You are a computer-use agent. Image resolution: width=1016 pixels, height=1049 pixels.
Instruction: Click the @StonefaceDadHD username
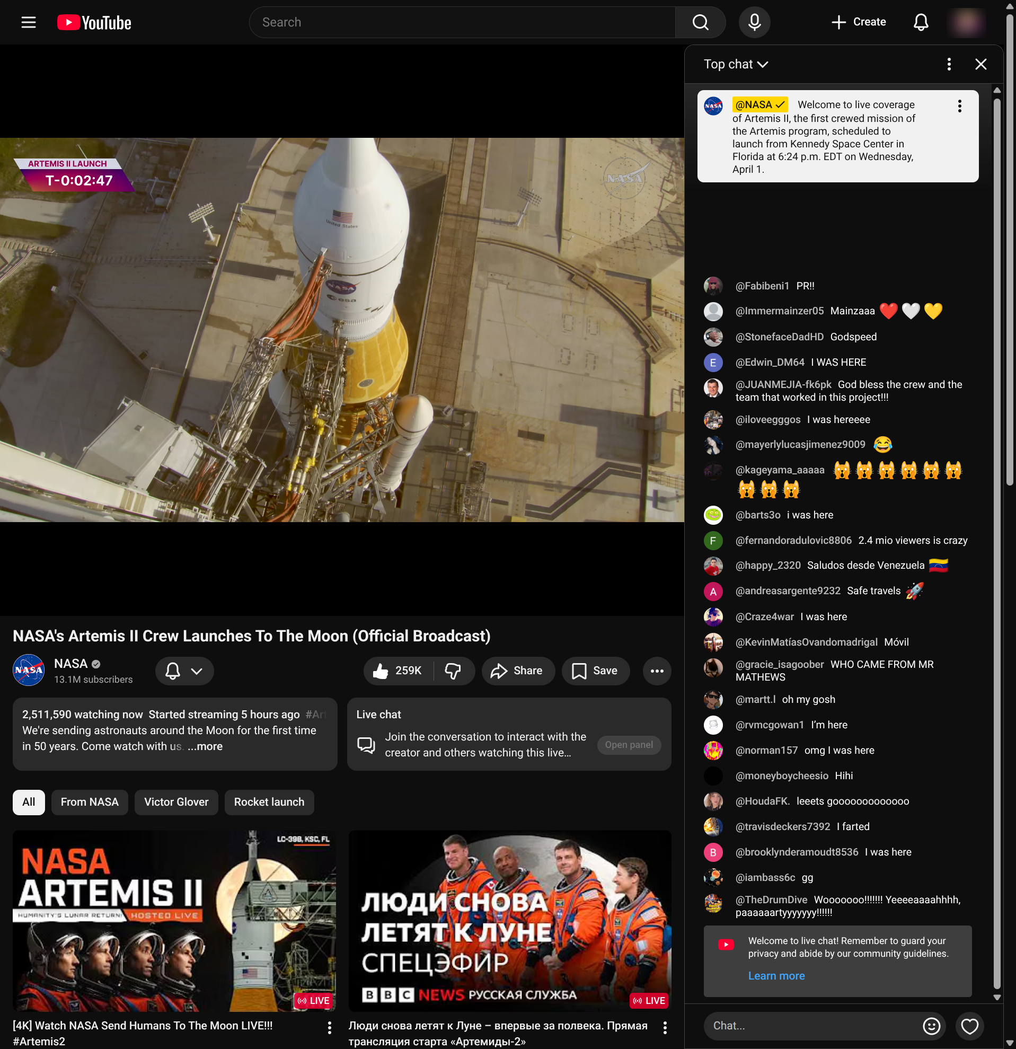pos(780,337)
